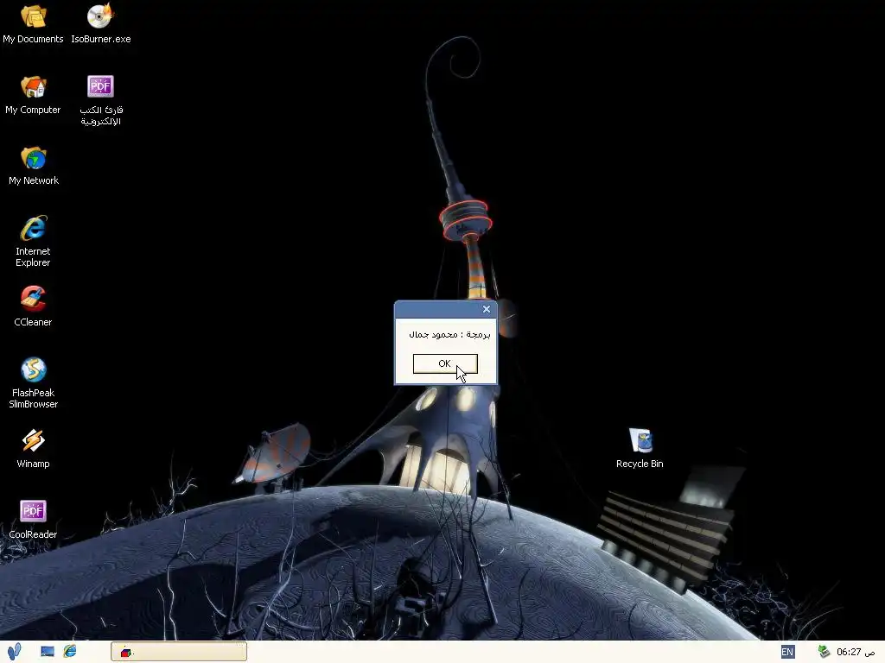Click the Internet Explorer quick launch icon

pyautogui.click(x=70, y=652)
